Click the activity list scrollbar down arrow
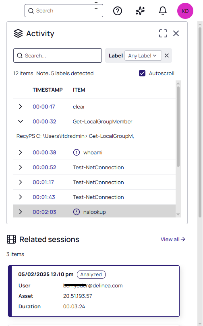The width and height of the screenshot is (203, 326). [x=178, y=214]
